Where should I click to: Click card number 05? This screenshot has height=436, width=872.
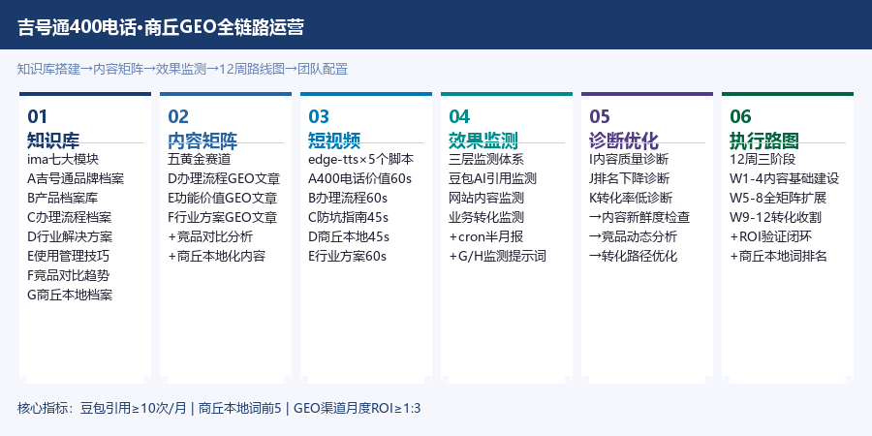(600, 116)
